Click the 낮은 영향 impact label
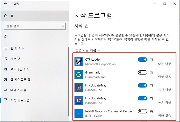 165,64
